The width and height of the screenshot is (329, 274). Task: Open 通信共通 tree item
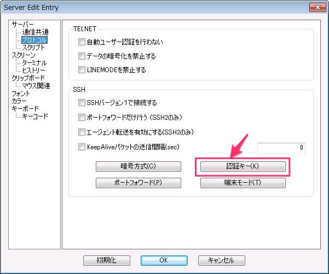tap(35, 32)
